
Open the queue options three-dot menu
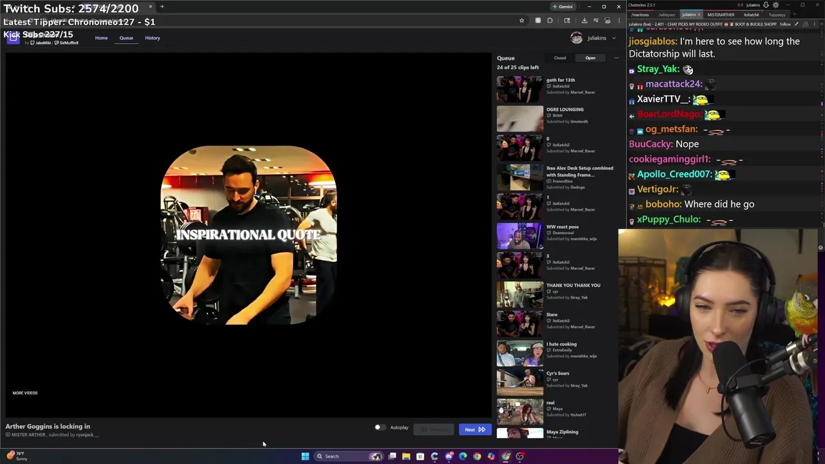pyautogui.click(x=616, y=58)
